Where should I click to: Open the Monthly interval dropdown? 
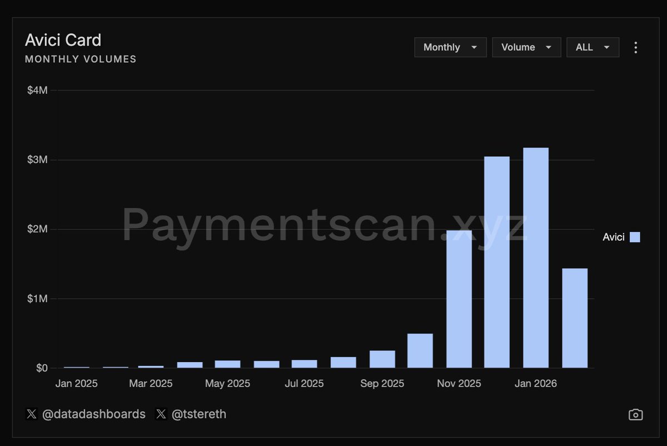pos(450,47)
